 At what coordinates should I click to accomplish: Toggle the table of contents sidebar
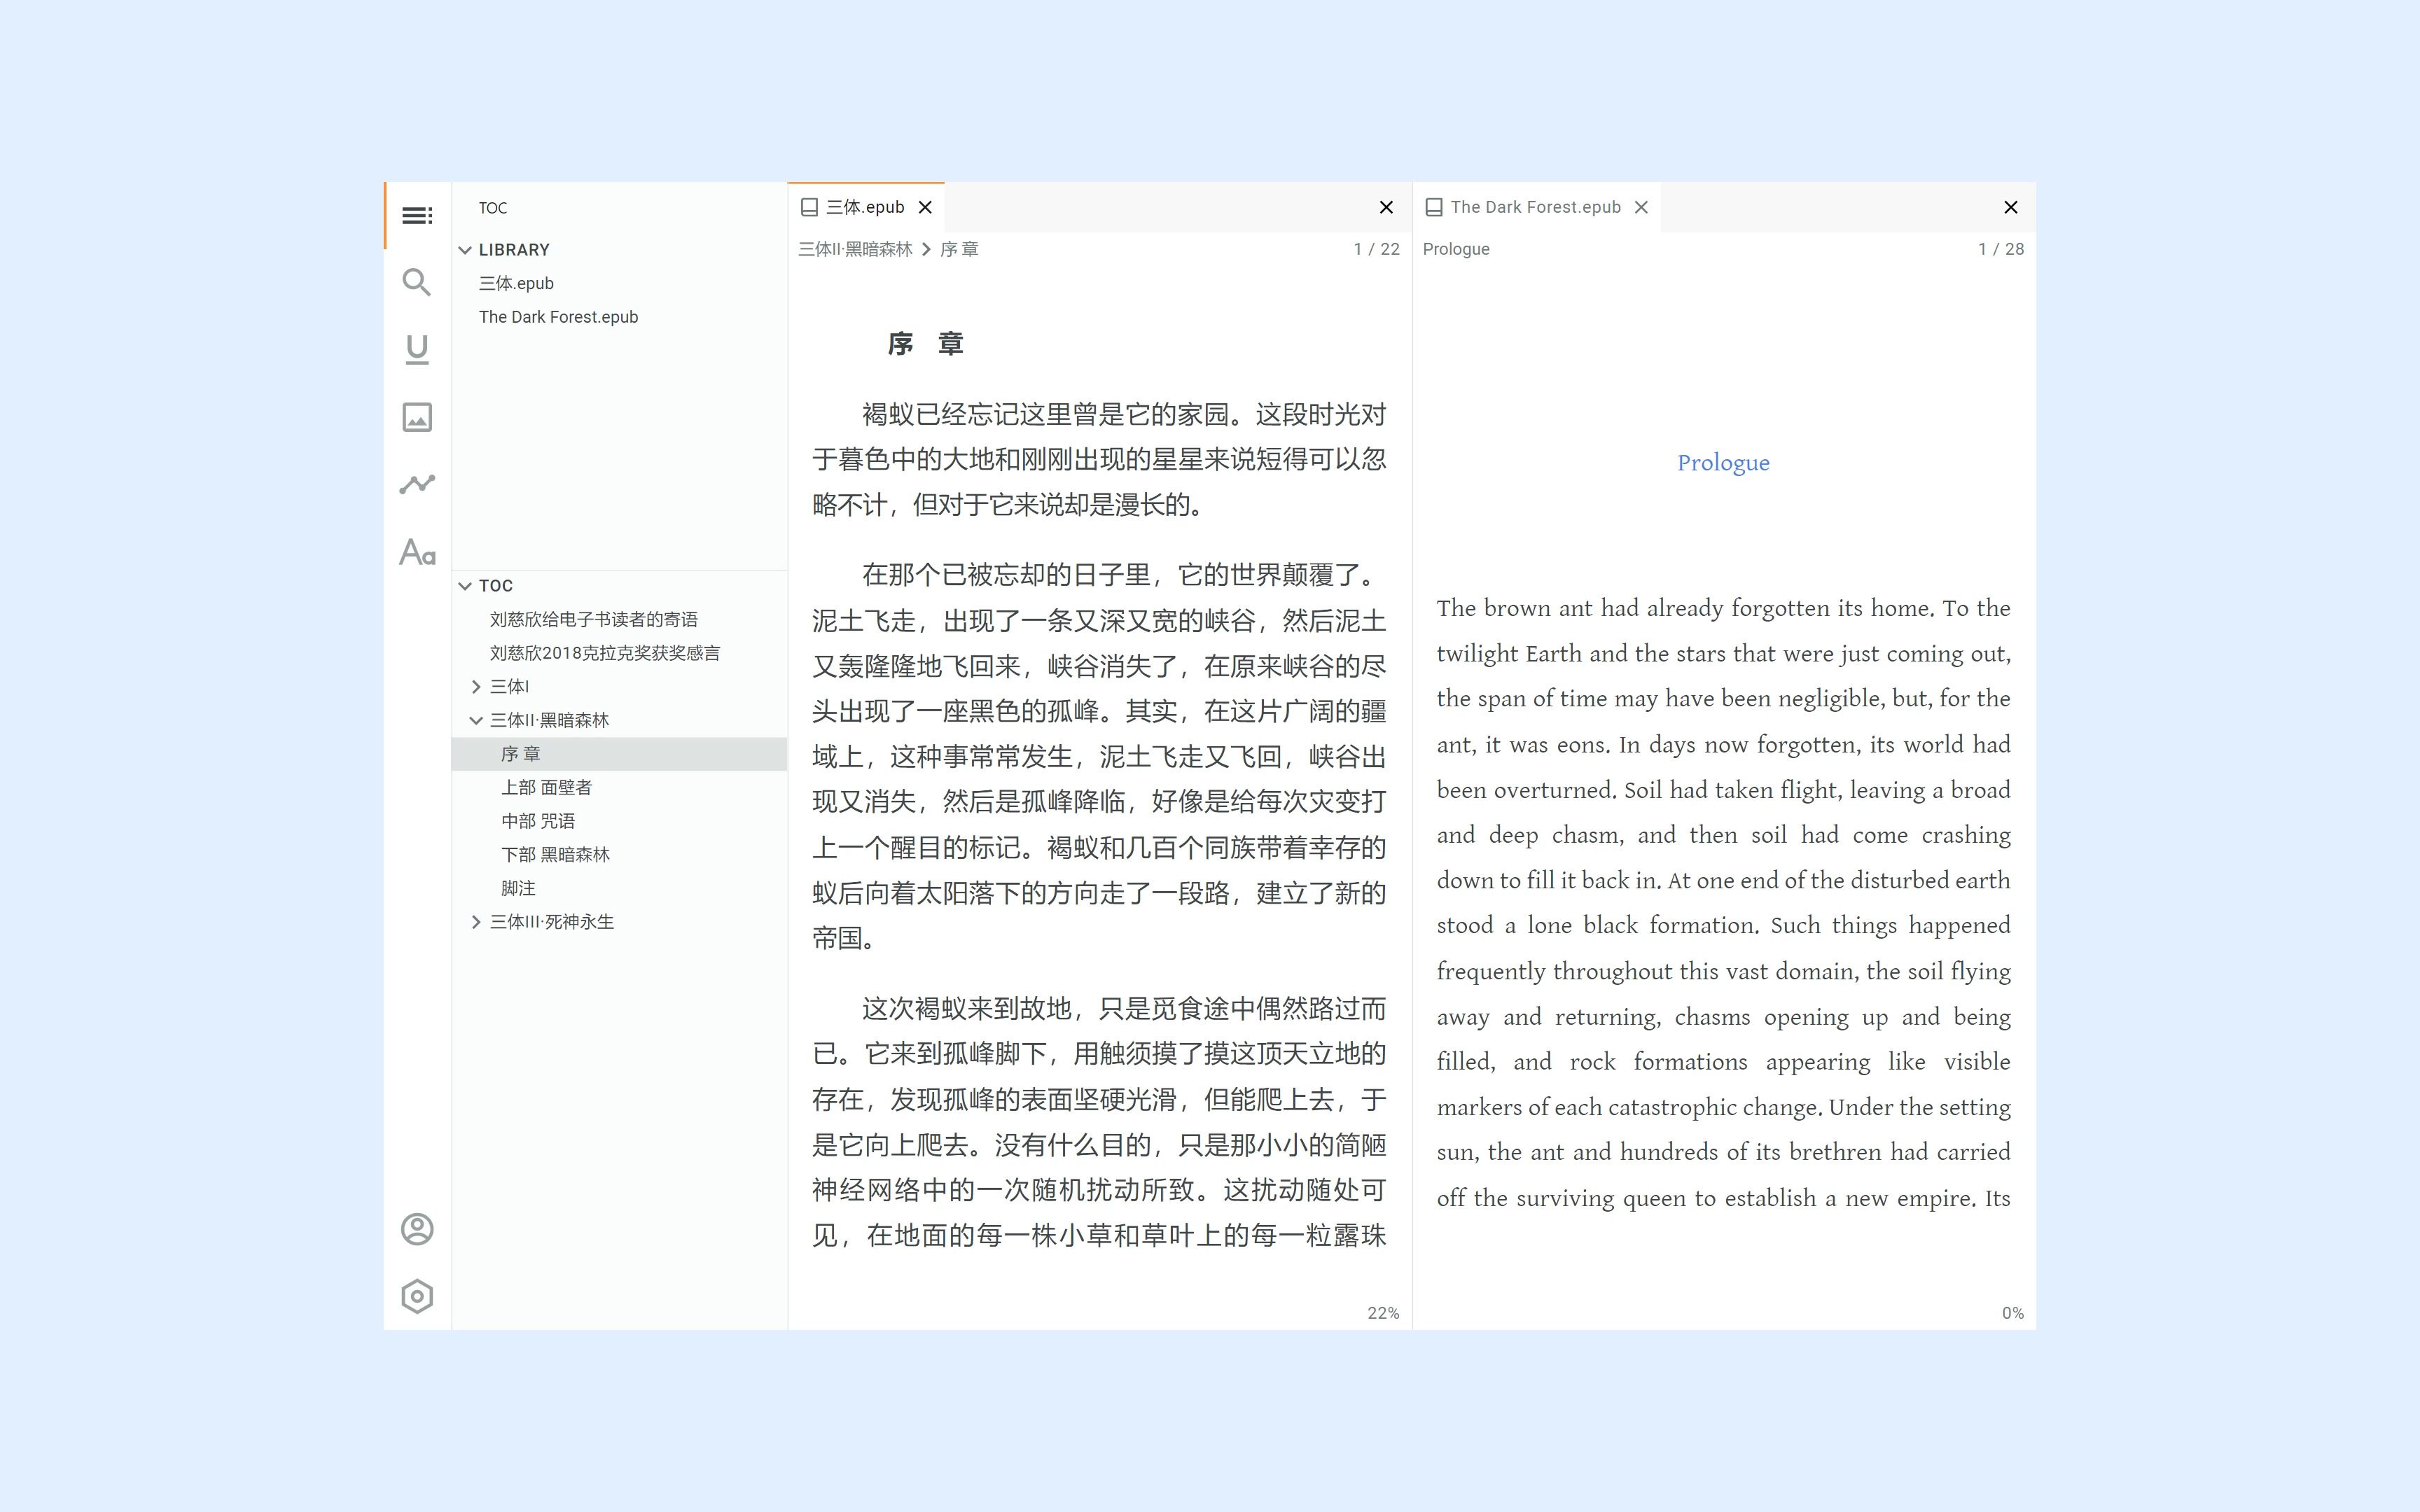(418, 215)
